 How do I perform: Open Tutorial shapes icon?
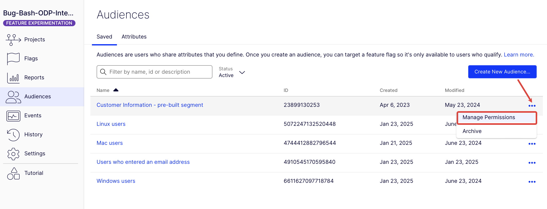tap(13, 173)
